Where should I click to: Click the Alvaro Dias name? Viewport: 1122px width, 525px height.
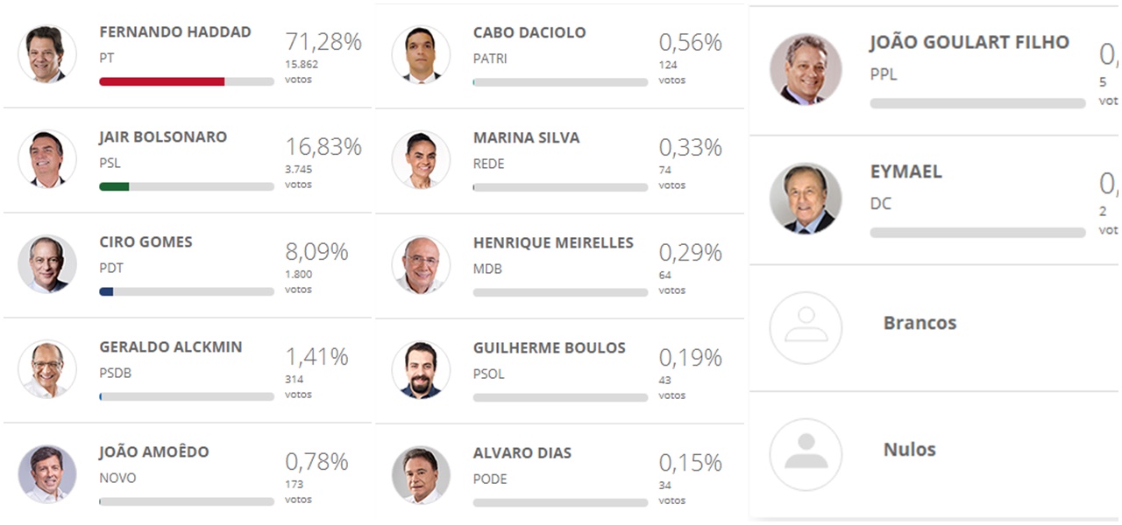[x=522, y=452]
